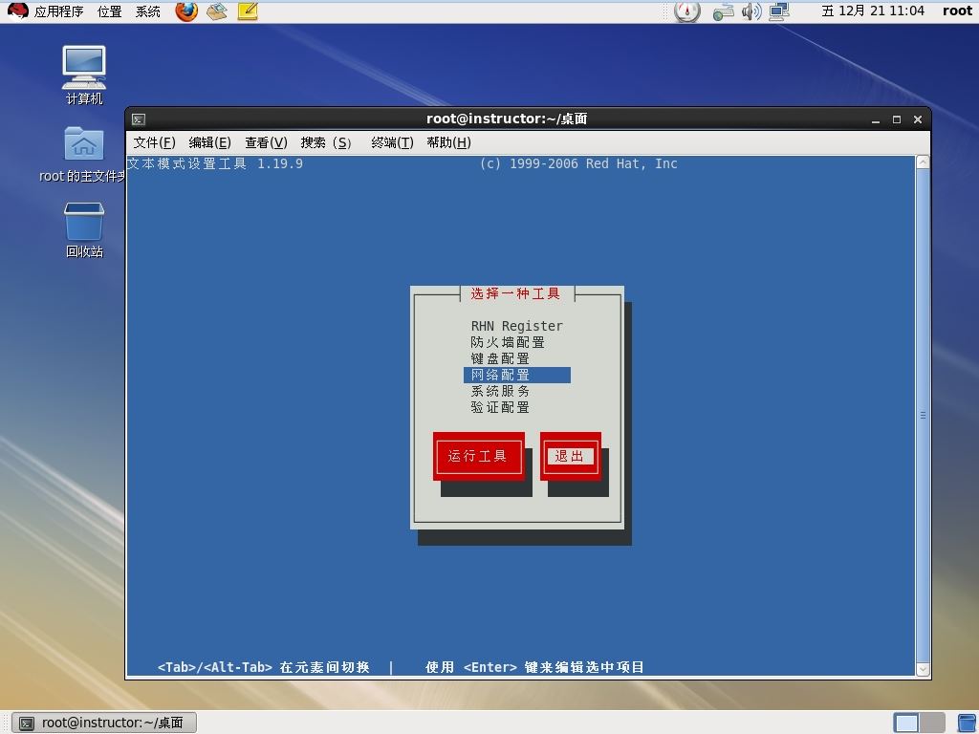Open the 搜索(S) menu in terminal

pos(326,143)
